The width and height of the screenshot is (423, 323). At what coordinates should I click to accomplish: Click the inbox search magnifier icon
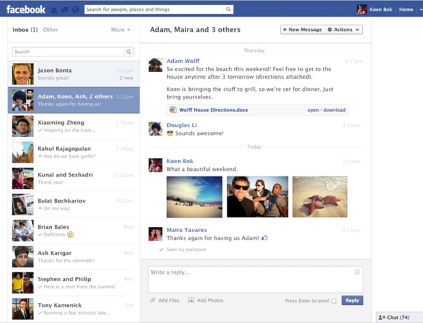click(x=129, y=52)
